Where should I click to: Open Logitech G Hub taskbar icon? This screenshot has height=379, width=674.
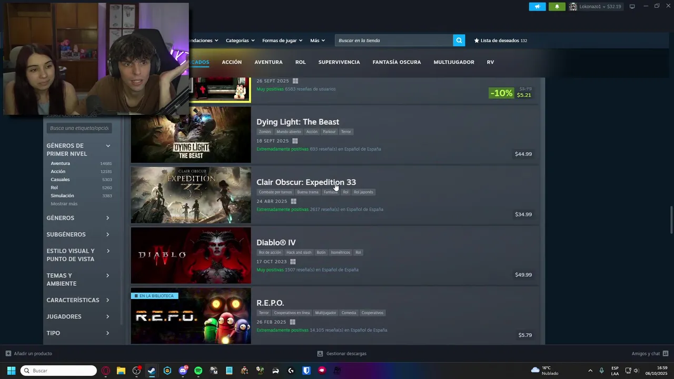point(291,371)
